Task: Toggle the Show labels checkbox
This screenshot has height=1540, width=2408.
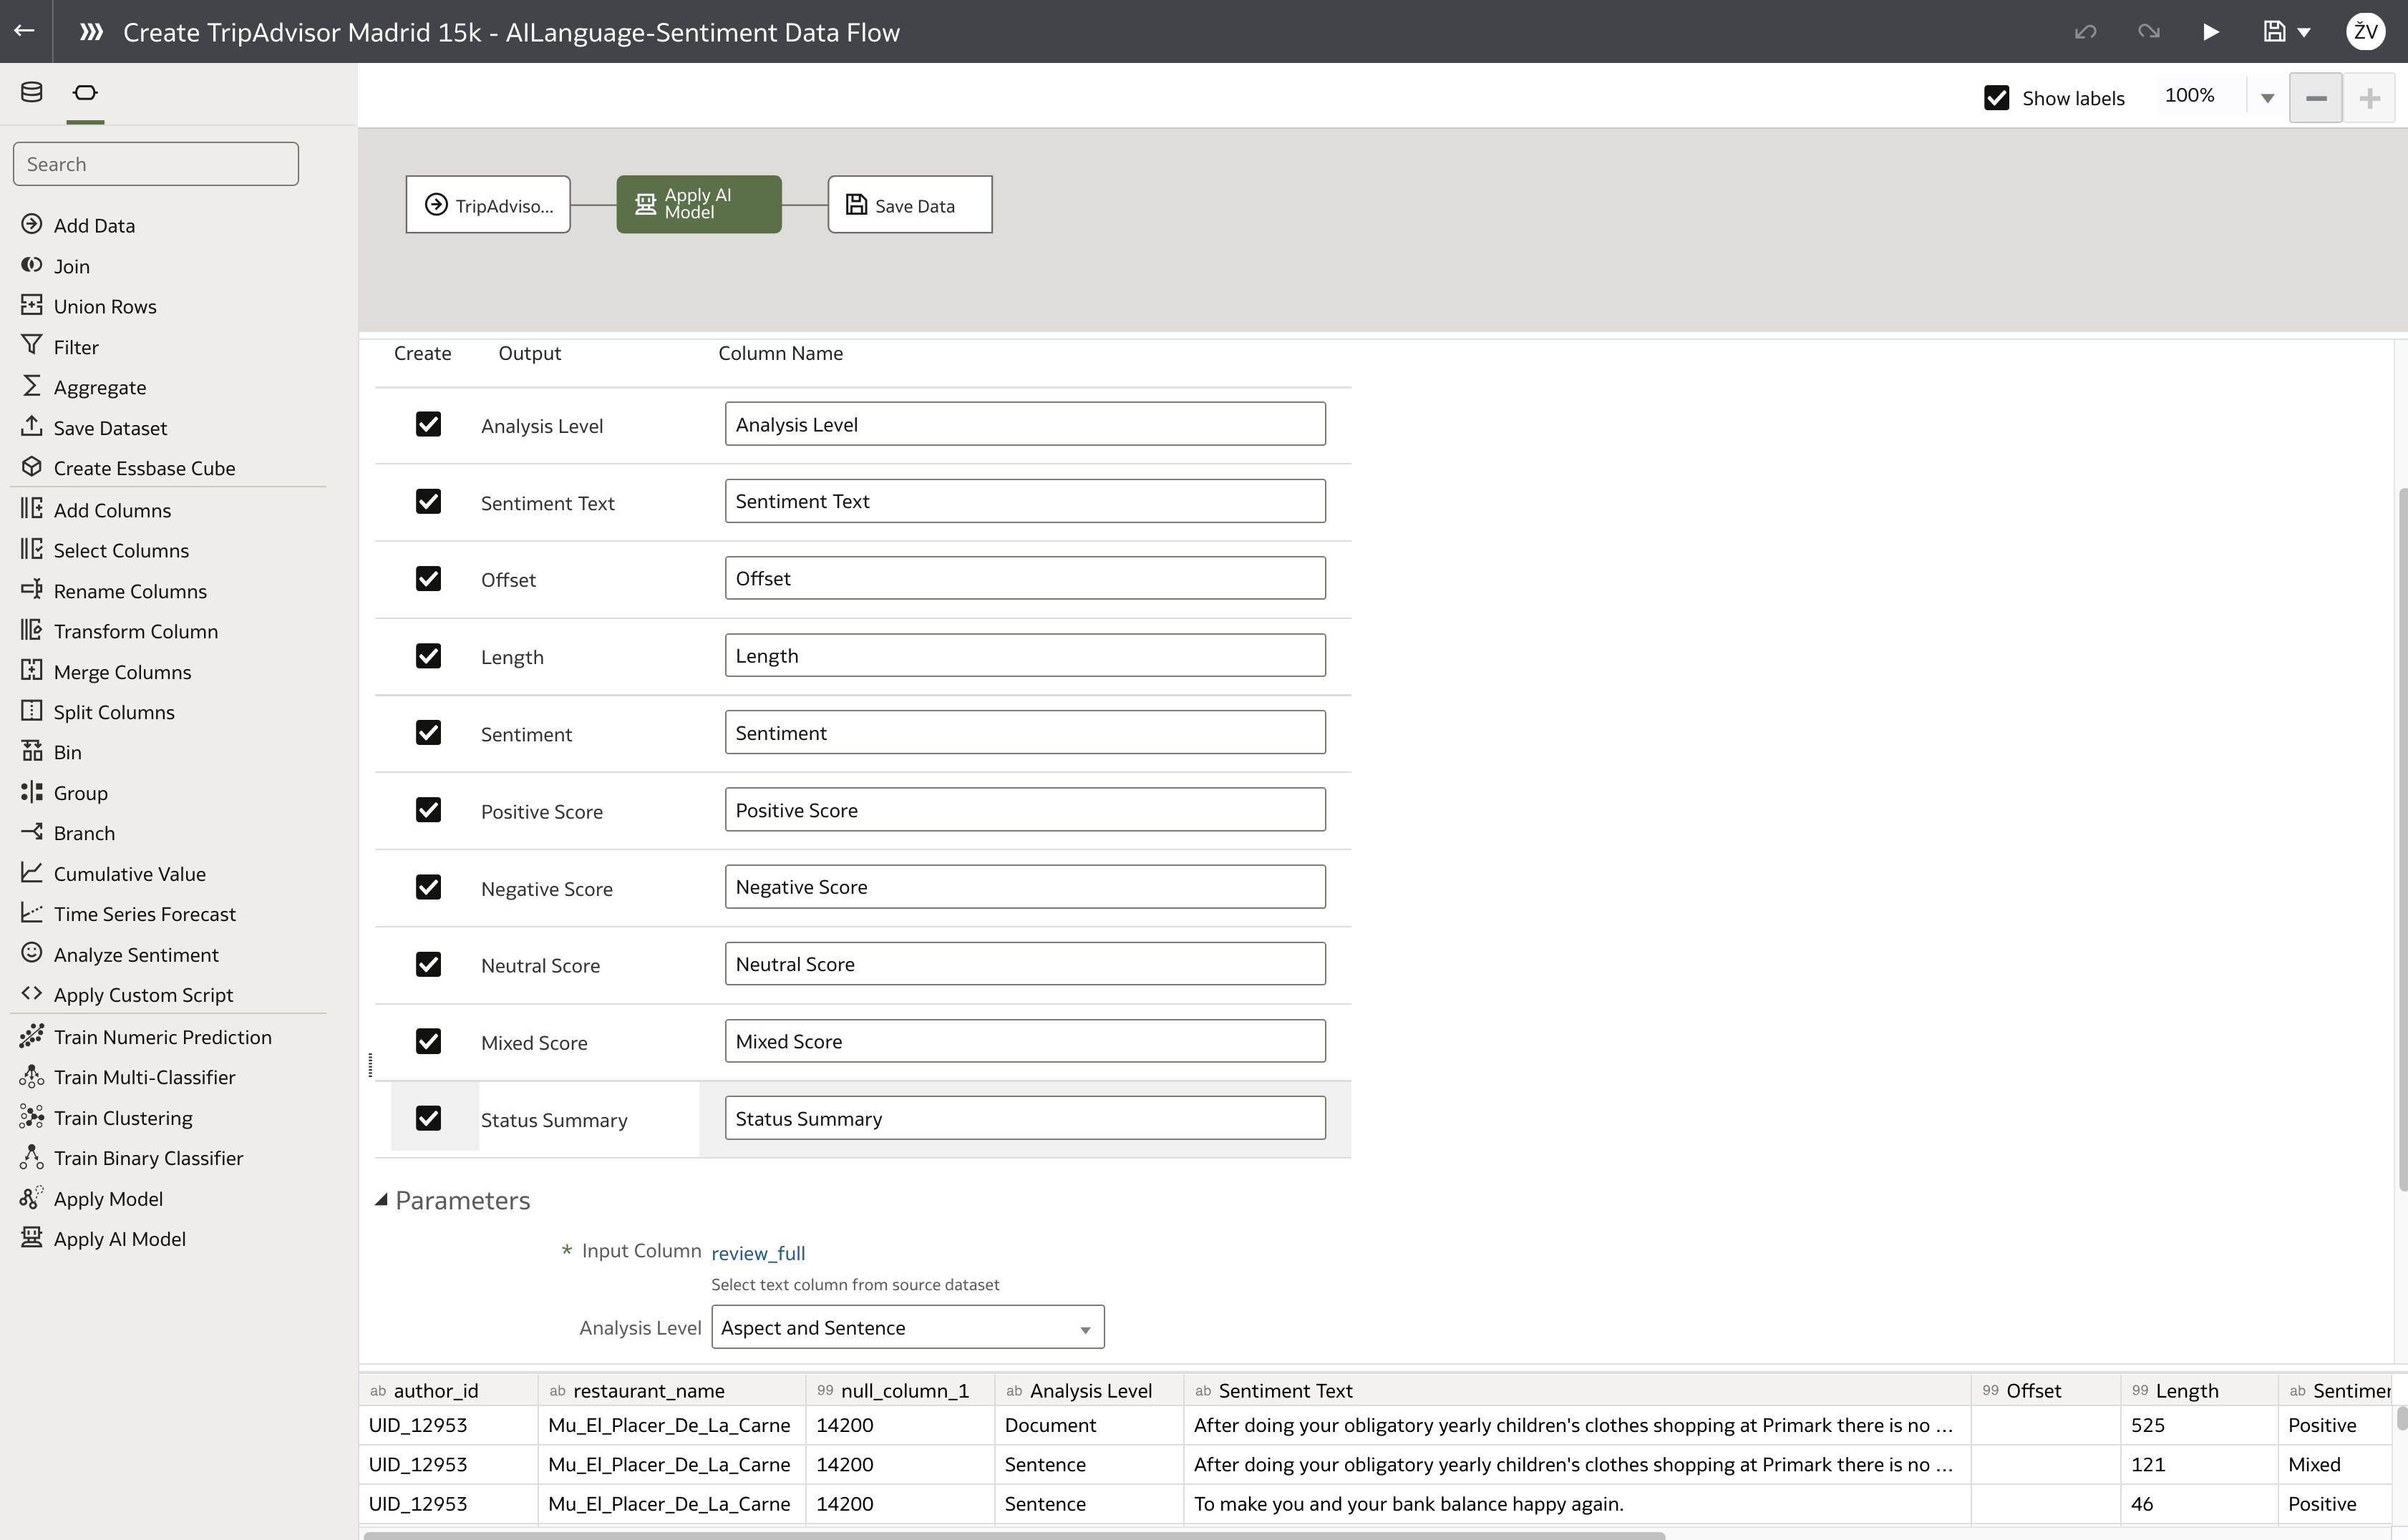Action: tap(1996, 98)
